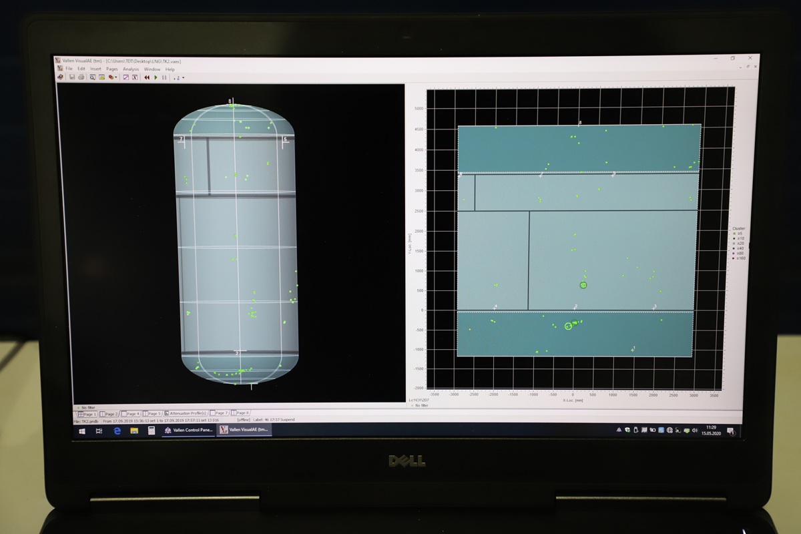Click sensor label 8 atop 3D tank

(230, 101)
